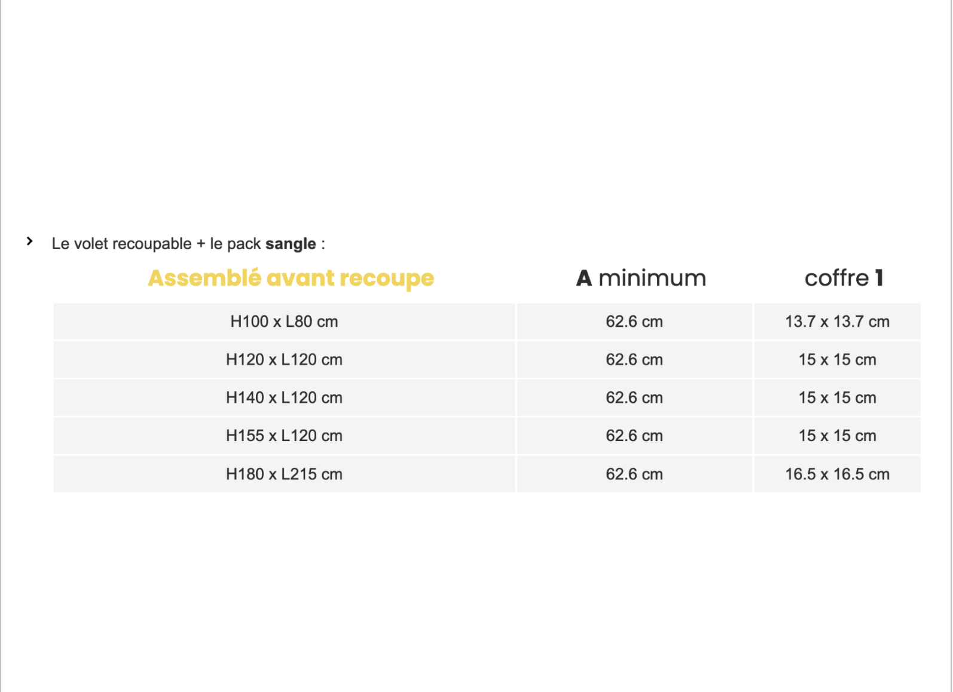This screenshot has height=692, width=953.
Task: Click the '13.7 x 13.7 cm' coffre cell
Action: 837,321
